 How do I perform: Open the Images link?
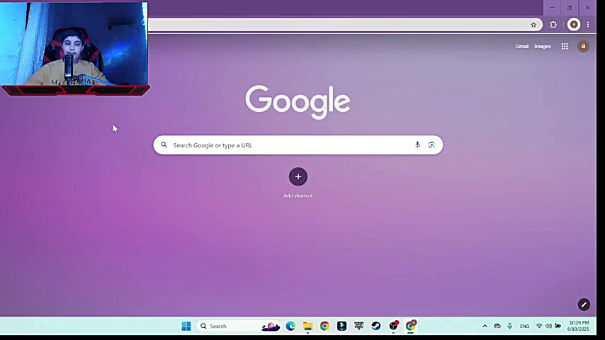click(x=543, y=46)
